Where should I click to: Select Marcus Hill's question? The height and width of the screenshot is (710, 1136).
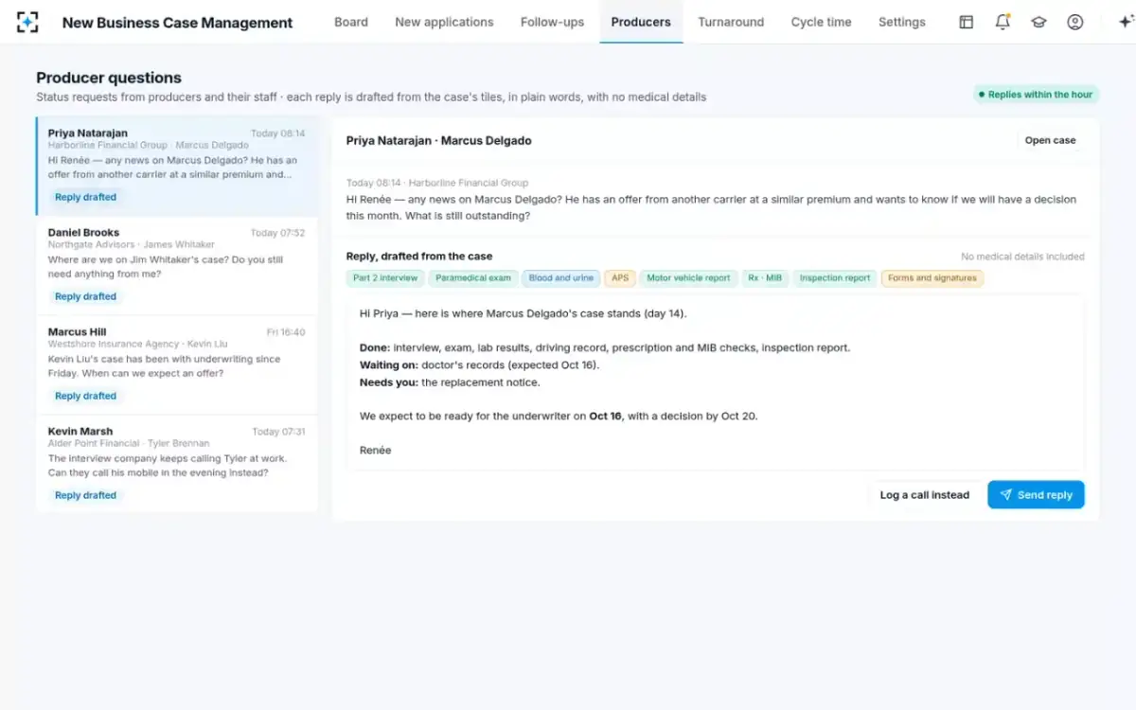(177, 365)
